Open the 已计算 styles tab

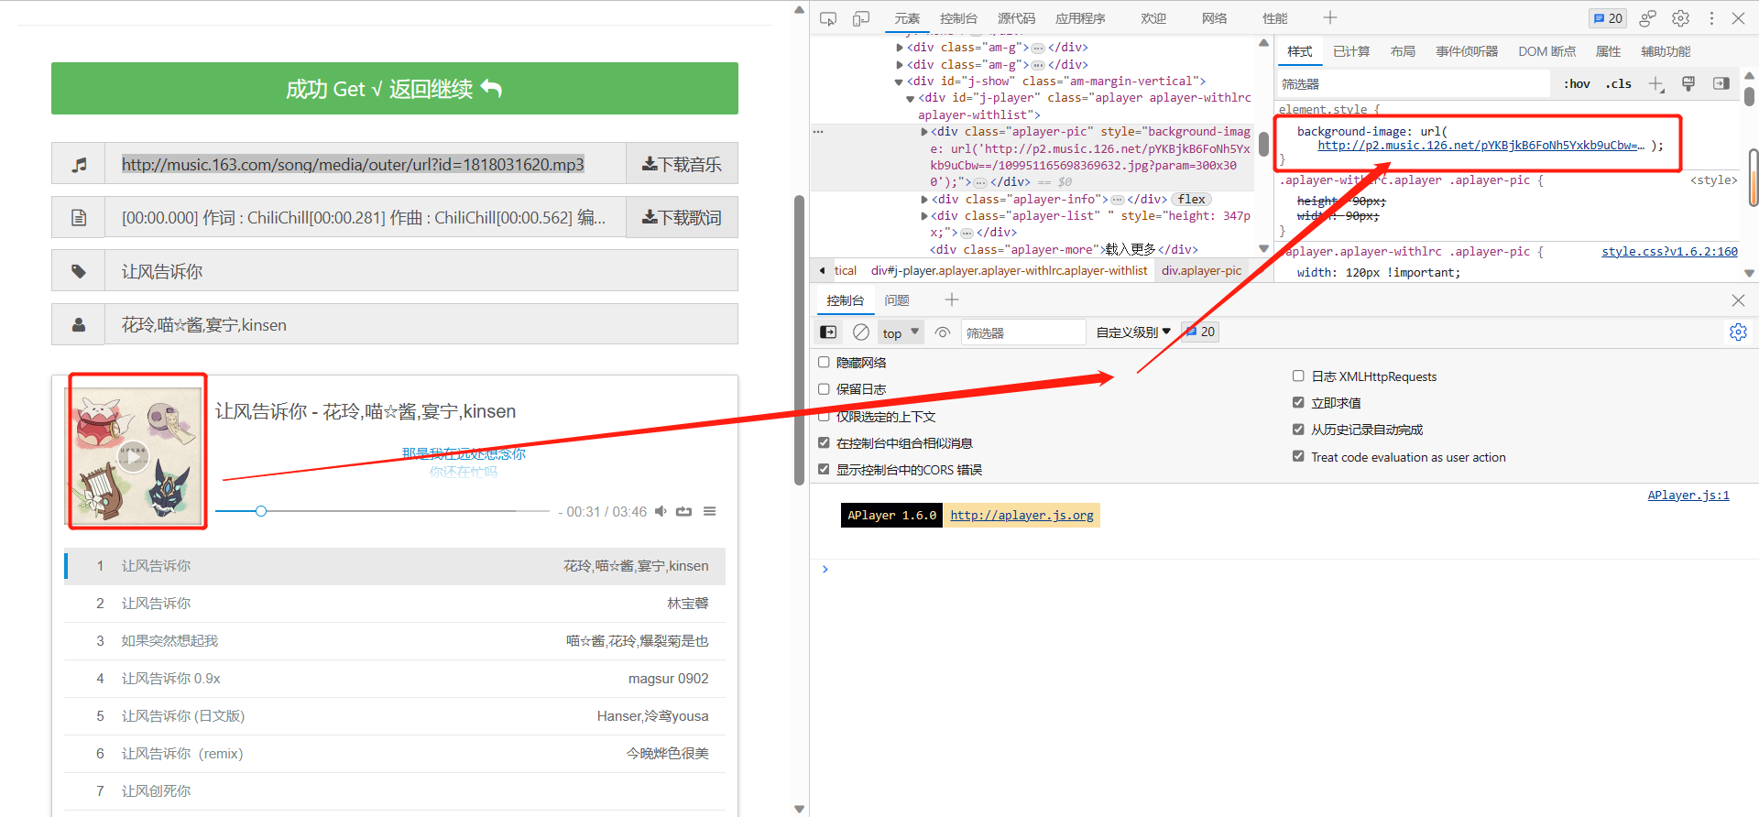point(1351,51)
